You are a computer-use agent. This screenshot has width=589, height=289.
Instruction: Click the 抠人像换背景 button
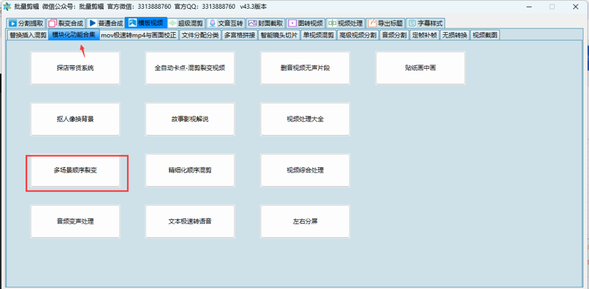click(x=75, y=119)
